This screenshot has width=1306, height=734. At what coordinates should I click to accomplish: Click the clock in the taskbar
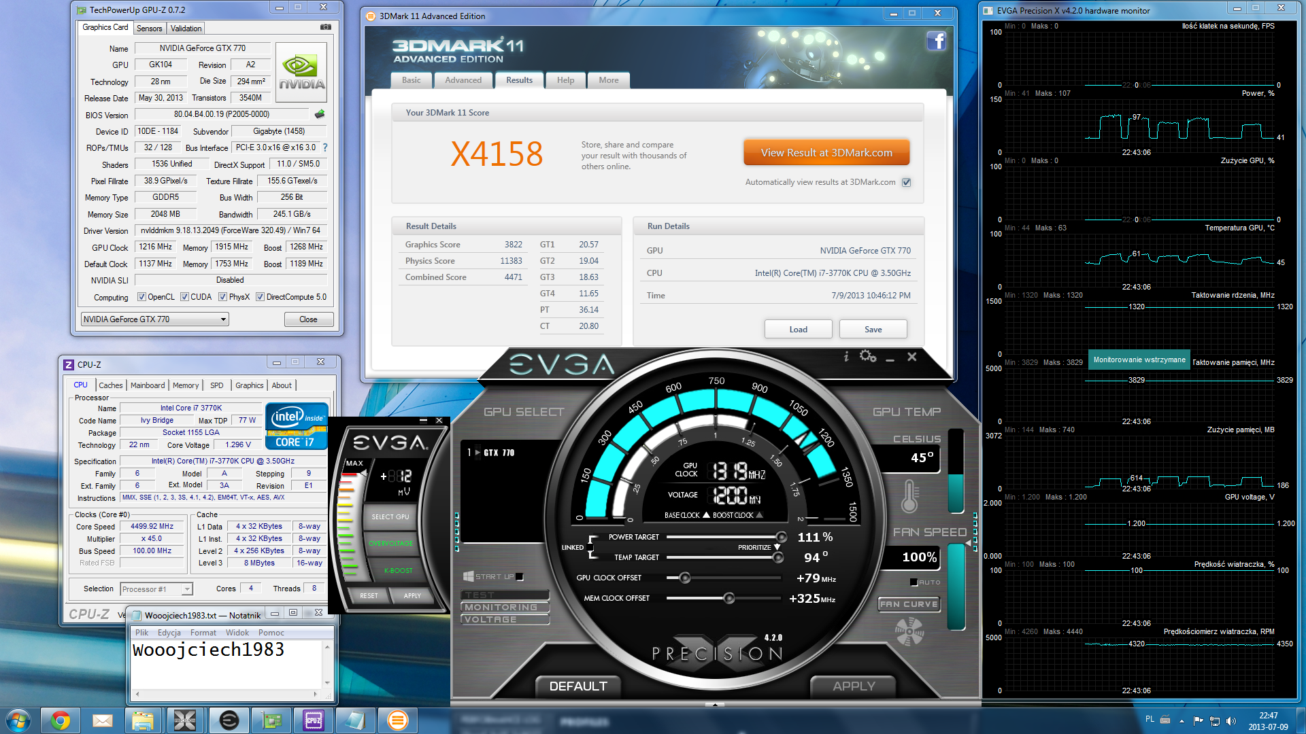(1269, 721)
